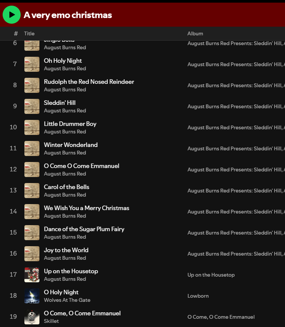Click track number 18
This screenshot has width=285, height=327.
point(13,296)
